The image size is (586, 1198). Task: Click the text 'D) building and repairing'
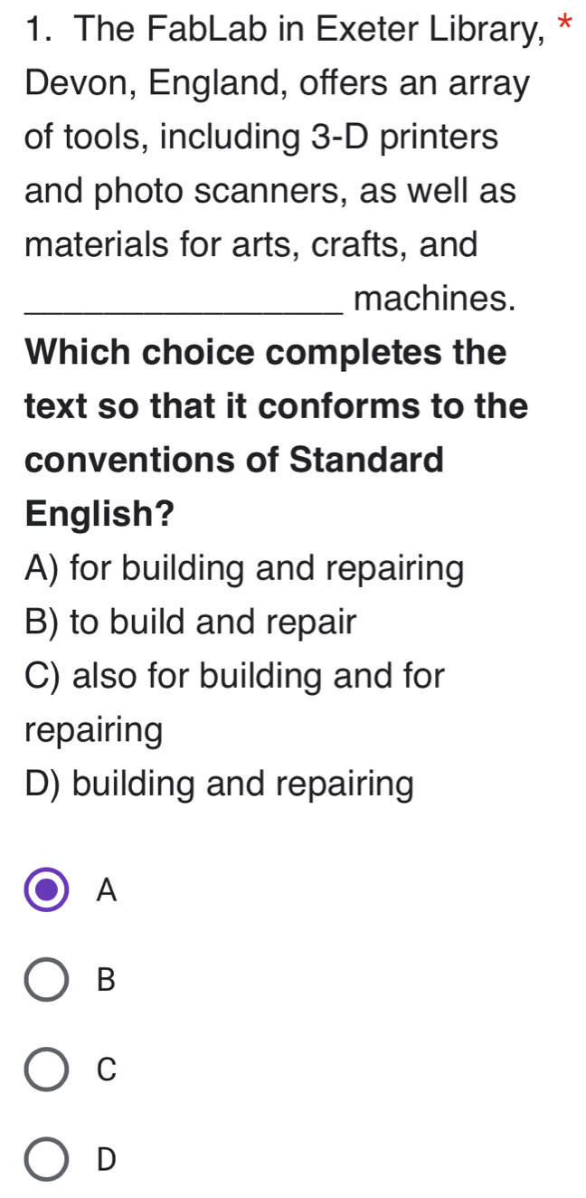[x=220, y=784]
